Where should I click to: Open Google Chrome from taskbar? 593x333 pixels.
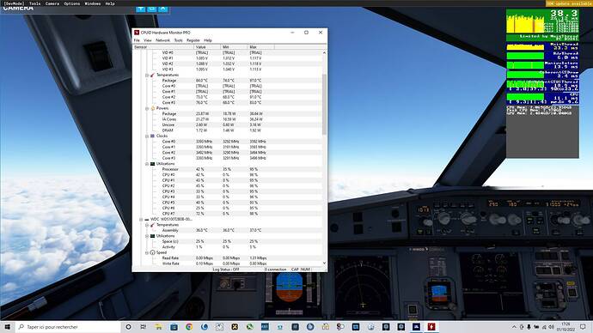click(189, 327)
